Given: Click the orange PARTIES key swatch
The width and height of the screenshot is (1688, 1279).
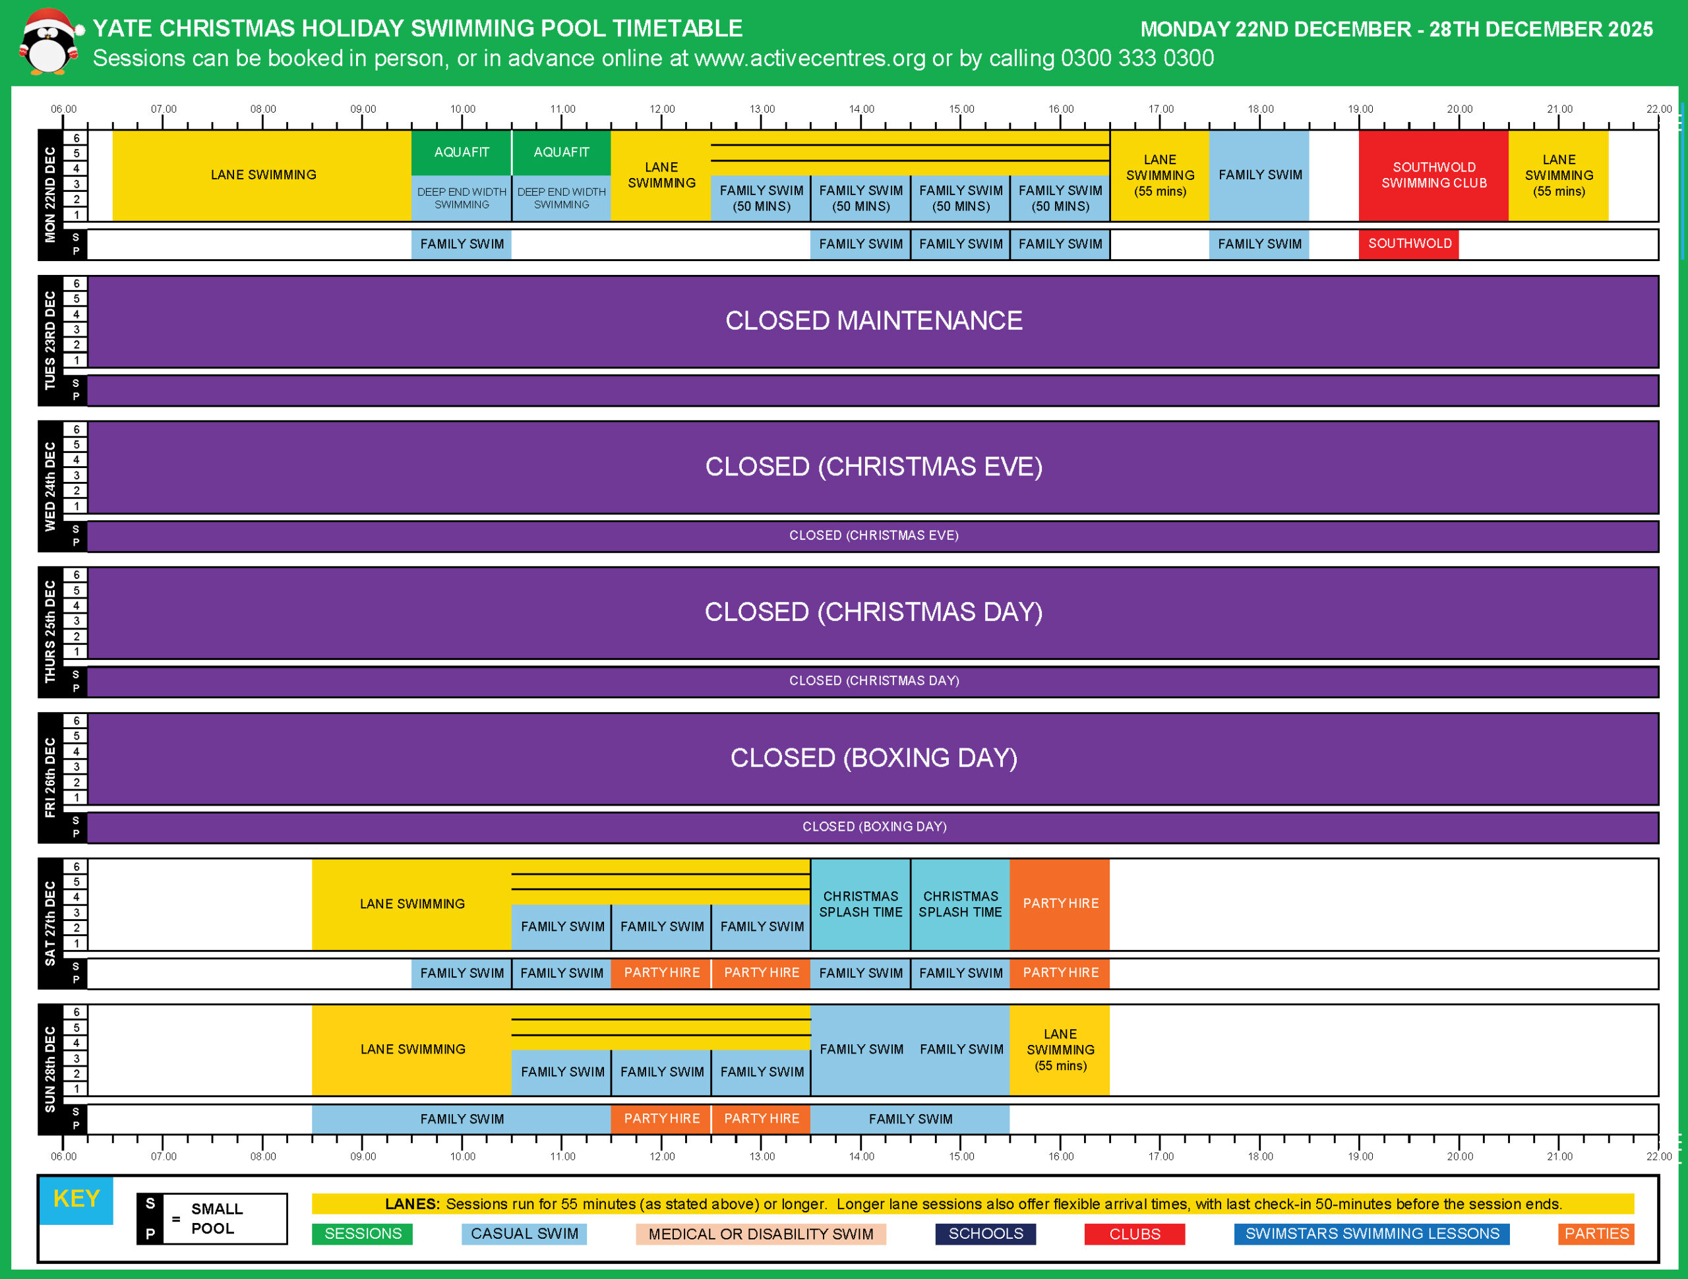Looking at the screenshot, I should tap(1596, 1234).
